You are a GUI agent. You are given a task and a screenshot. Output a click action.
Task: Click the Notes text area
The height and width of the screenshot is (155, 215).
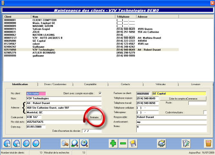point(171,129)
